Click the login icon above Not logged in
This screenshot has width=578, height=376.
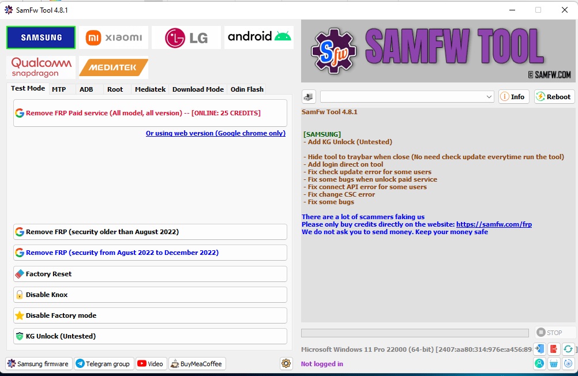(539, 348)
